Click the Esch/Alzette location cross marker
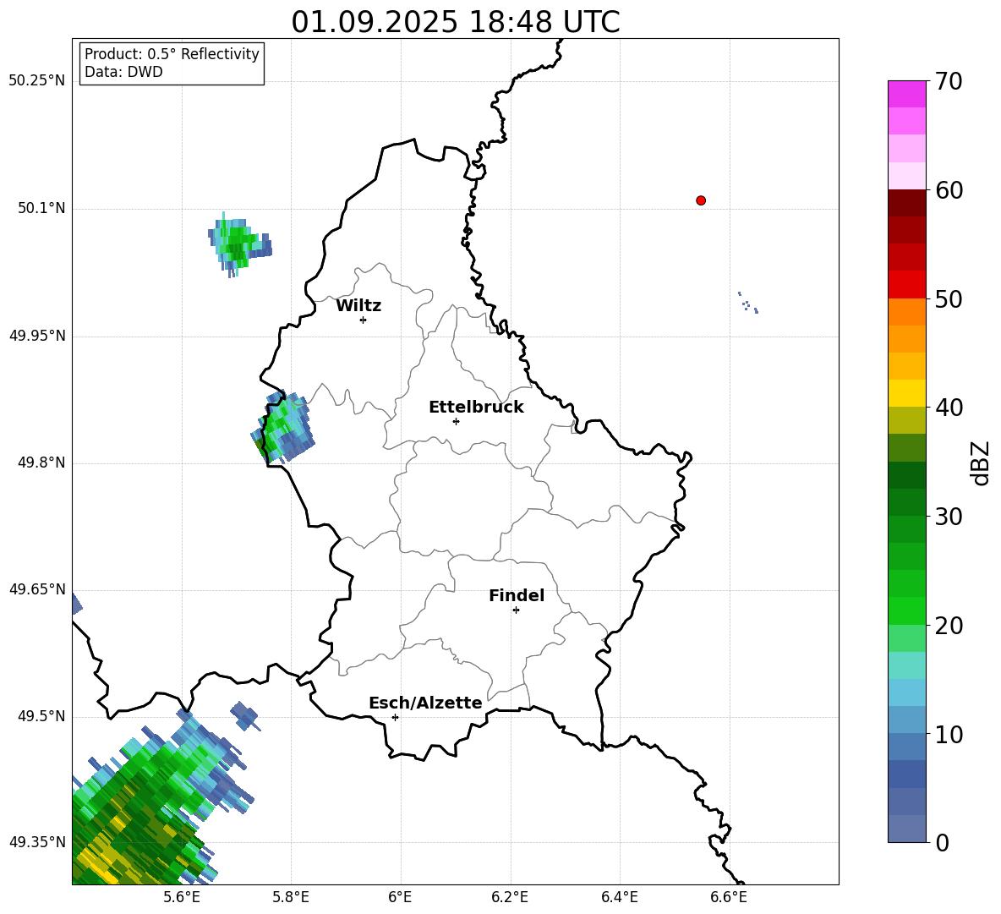 pyautogui.click(x=395, y=717)
